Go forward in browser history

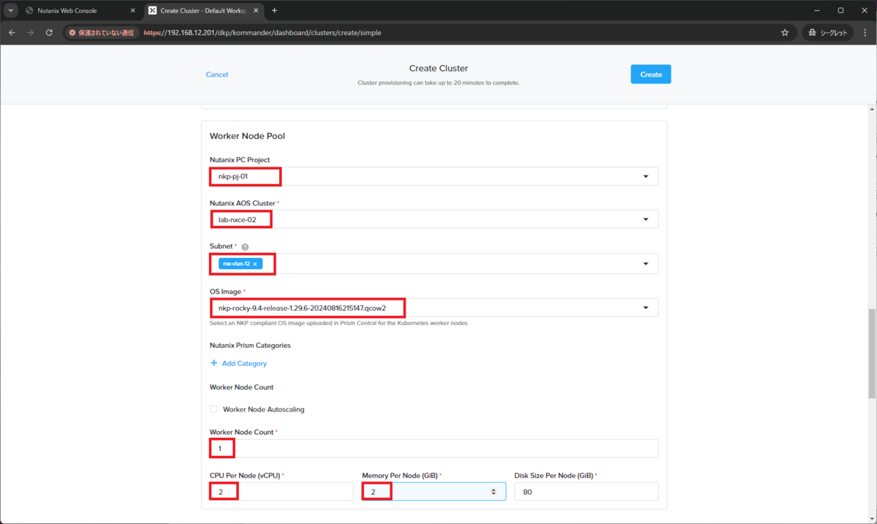30,33
